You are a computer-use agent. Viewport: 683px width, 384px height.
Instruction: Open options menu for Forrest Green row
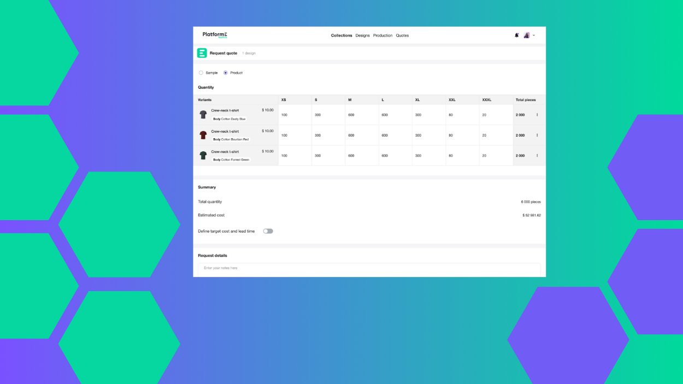(537, 156)
